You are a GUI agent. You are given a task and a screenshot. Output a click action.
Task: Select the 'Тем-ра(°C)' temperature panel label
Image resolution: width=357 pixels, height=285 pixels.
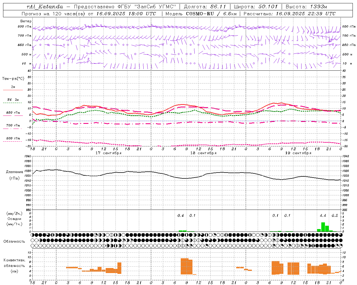[x=13, y=79]
